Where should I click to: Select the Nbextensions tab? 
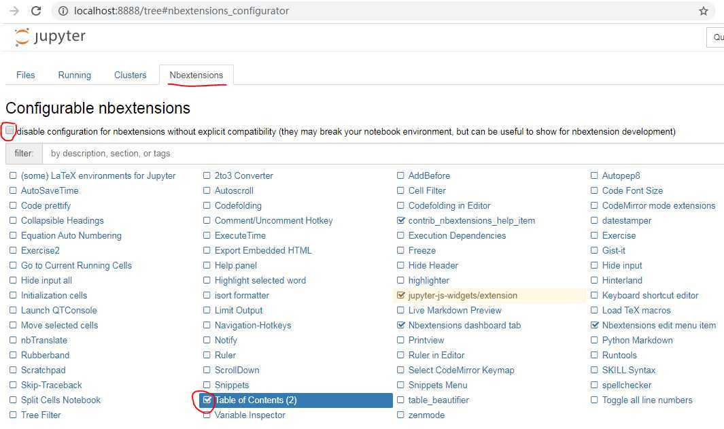point(196,75)
